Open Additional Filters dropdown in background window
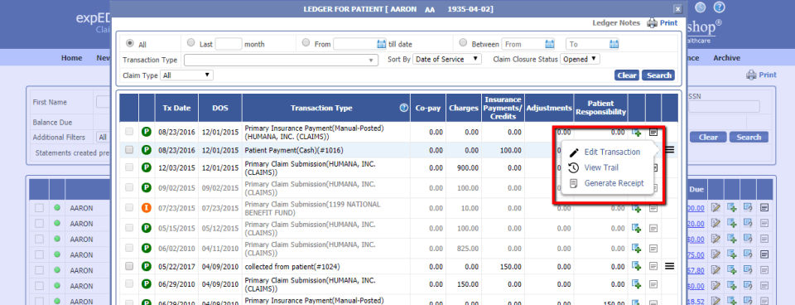 click(103, 137)
